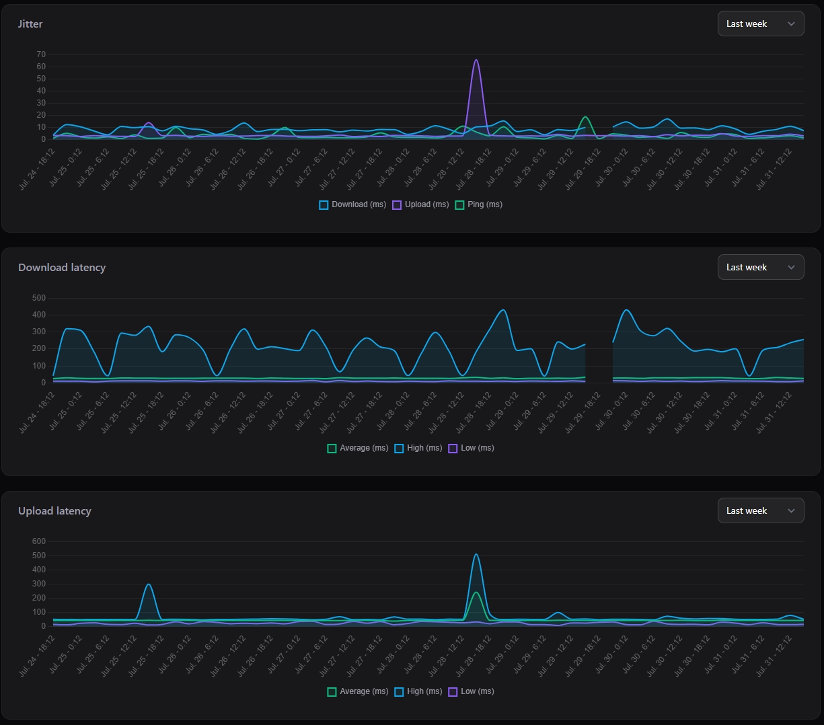824x725 pixels.
Task: Open the Upload latency Last week dropdown
Action: point(761,510)
